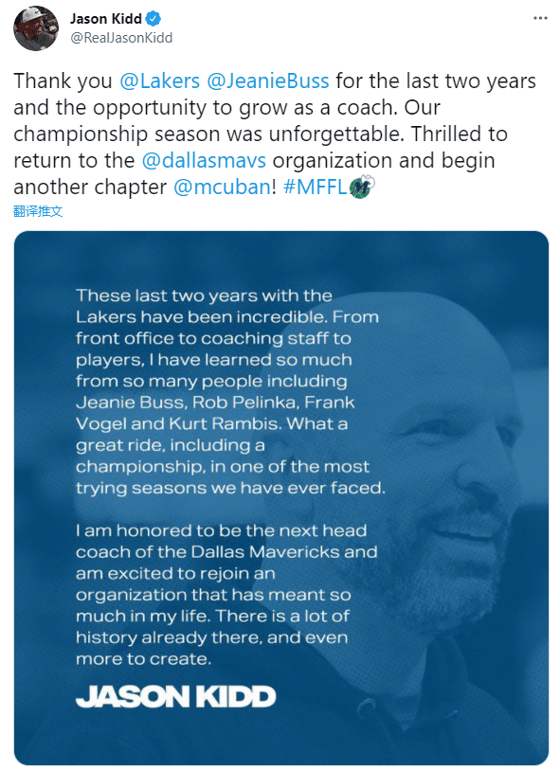Click the 翻译推文 translate tweet link

[x=38, y=211]
